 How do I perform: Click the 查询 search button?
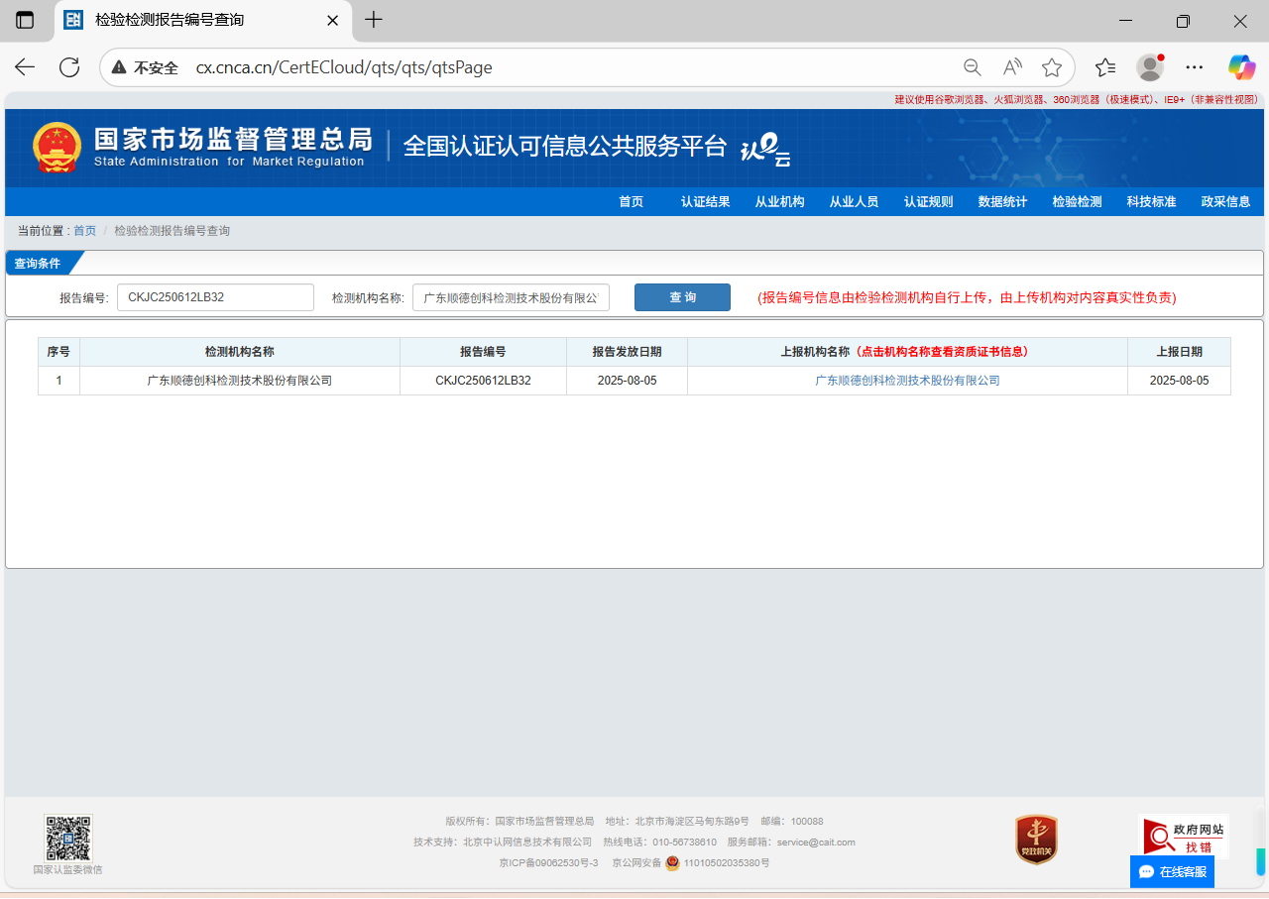[682, 297]
